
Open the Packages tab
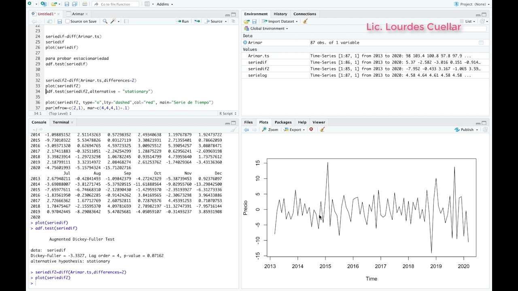point(283,122)
